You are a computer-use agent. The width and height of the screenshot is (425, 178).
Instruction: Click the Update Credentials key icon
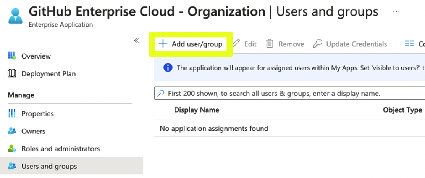click(317, 43)
